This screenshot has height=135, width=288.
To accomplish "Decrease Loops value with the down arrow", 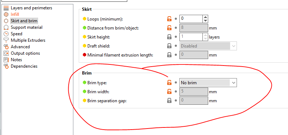I will (206, 21).
